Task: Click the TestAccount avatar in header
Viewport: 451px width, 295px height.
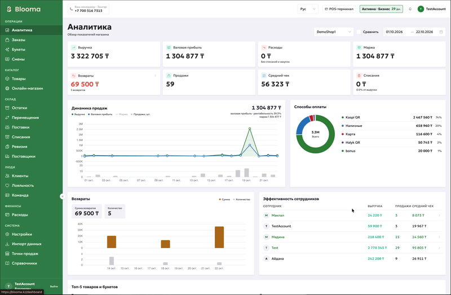Action: [x=421, y=9]
